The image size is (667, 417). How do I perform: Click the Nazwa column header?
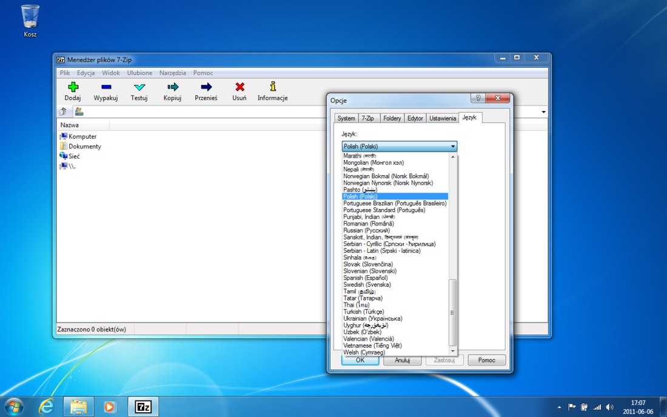[x=84, y=125]
